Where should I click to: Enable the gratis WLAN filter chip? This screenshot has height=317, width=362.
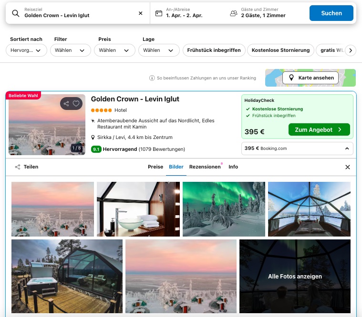[331, 50]
